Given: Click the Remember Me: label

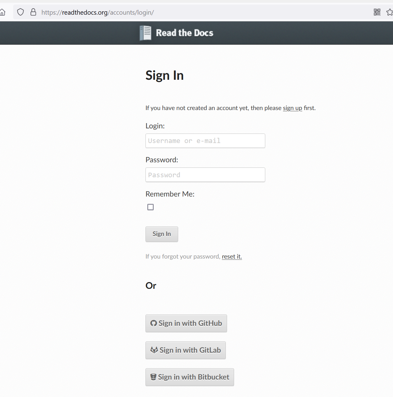Looking at the screenshot, I should [x=170, y=194].
